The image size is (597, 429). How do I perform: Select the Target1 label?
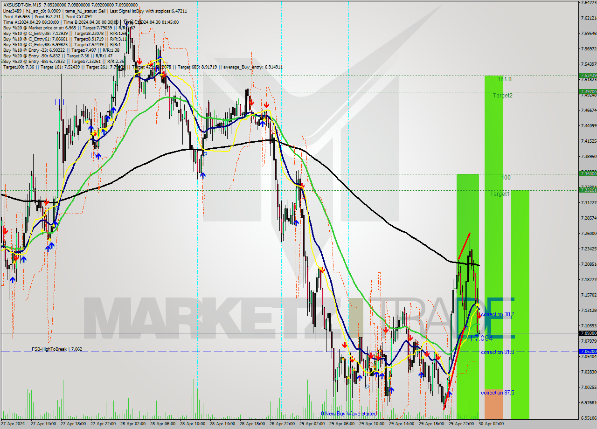click(x=500, y=194)
